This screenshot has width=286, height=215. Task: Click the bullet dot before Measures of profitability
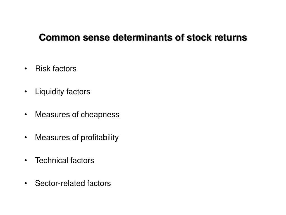(x=26, y=138)
